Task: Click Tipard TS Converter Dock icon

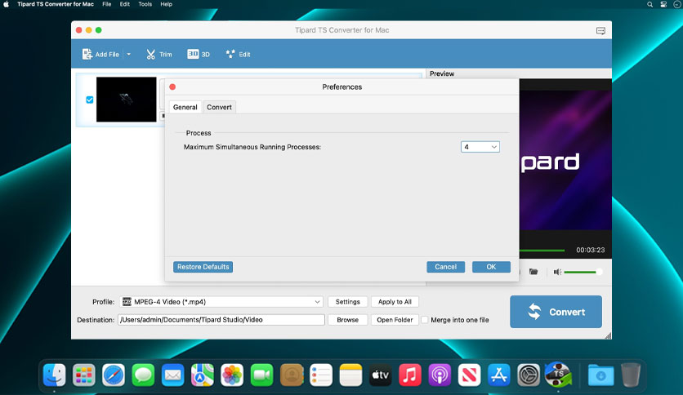Action: coord(559,375)
